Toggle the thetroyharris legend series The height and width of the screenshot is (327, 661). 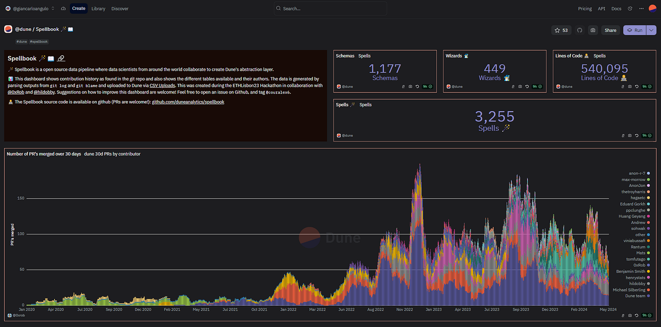click(636, 192)
